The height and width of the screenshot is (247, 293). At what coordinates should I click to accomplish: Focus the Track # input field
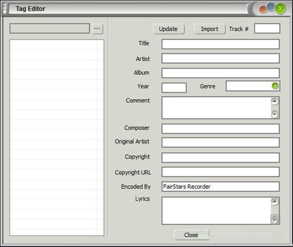pyautogui.click(x=267, y=29)
